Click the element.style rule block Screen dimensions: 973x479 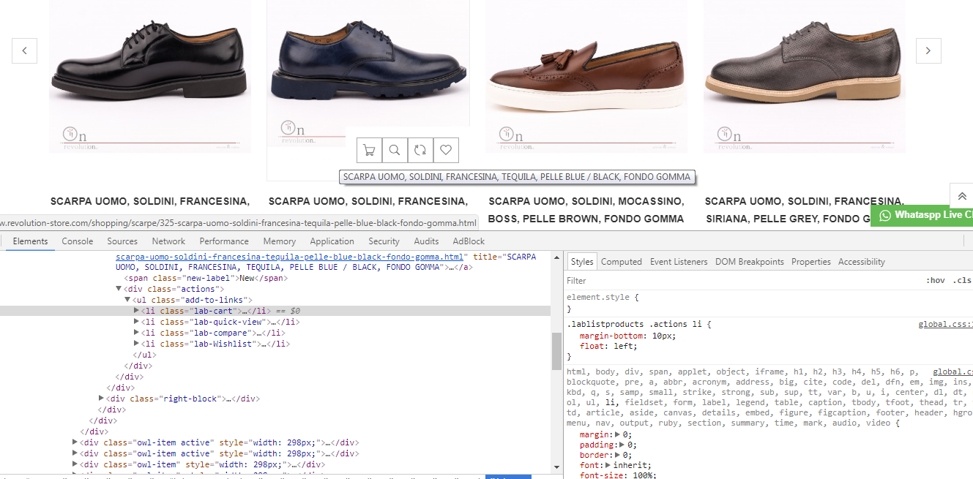click(769, 303)
